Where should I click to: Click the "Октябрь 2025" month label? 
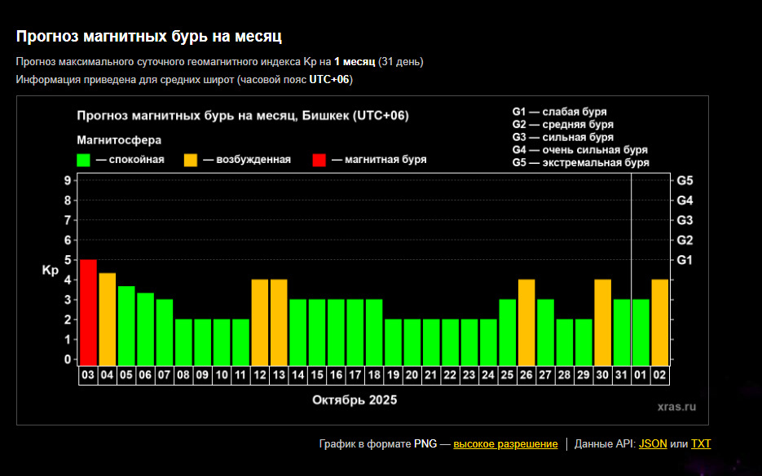(355, 400)
